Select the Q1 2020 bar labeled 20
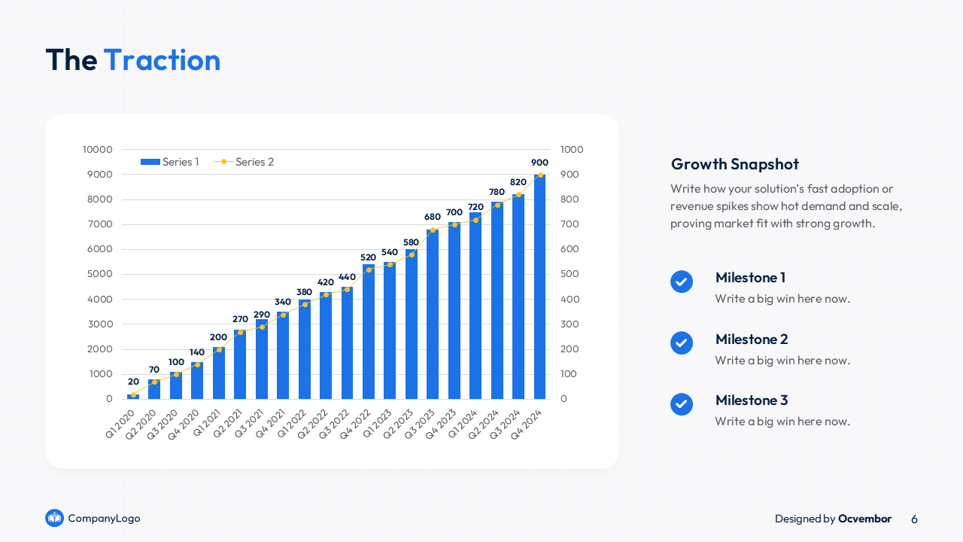 (x=133, y=396)
